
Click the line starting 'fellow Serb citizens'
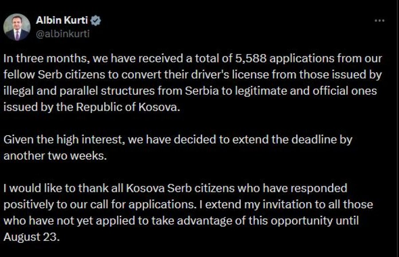coord(193,75)
